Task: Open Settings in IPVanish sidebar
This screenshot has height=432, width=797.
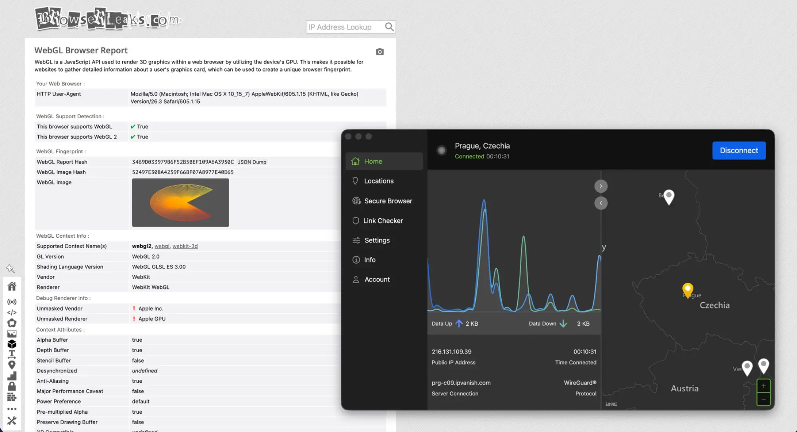Action: point(377,240)
